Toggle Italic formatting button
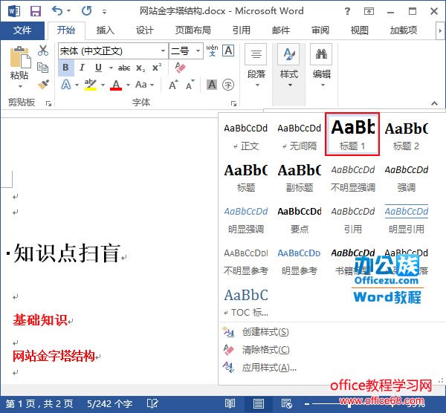Screen dimensions: 446x413 (x=82, y=68)
